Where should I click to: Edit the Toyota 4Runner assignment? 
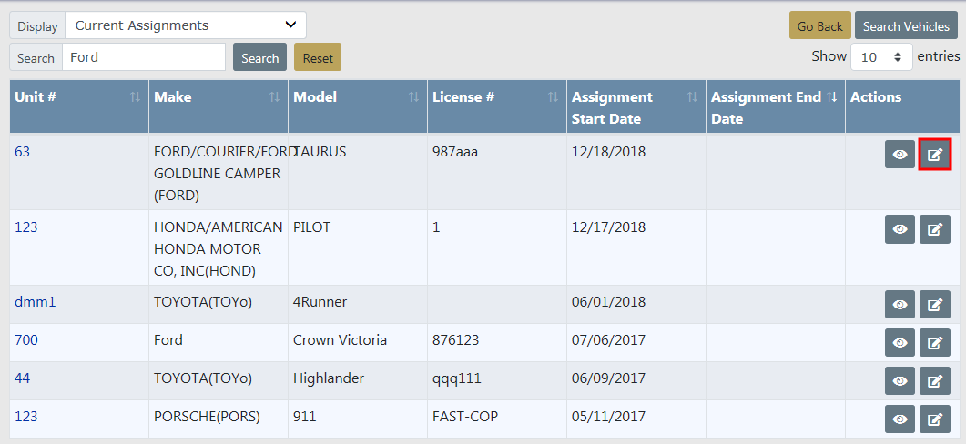coord(934,305)
